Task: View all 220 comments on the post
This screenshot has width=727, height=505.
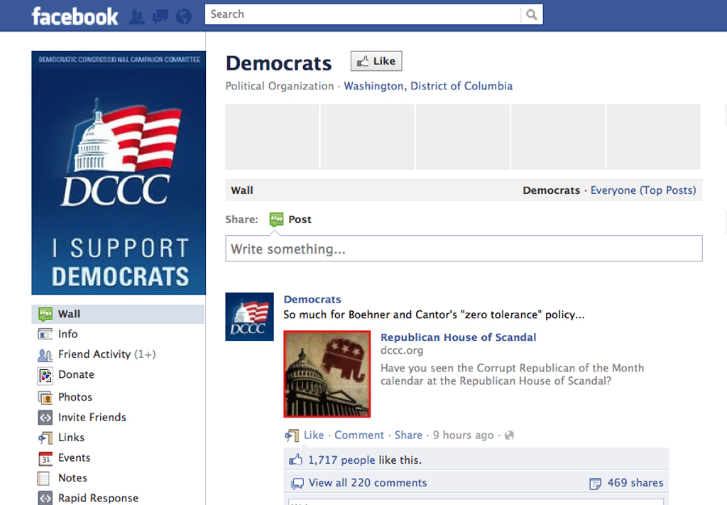Action: point(366,482)
